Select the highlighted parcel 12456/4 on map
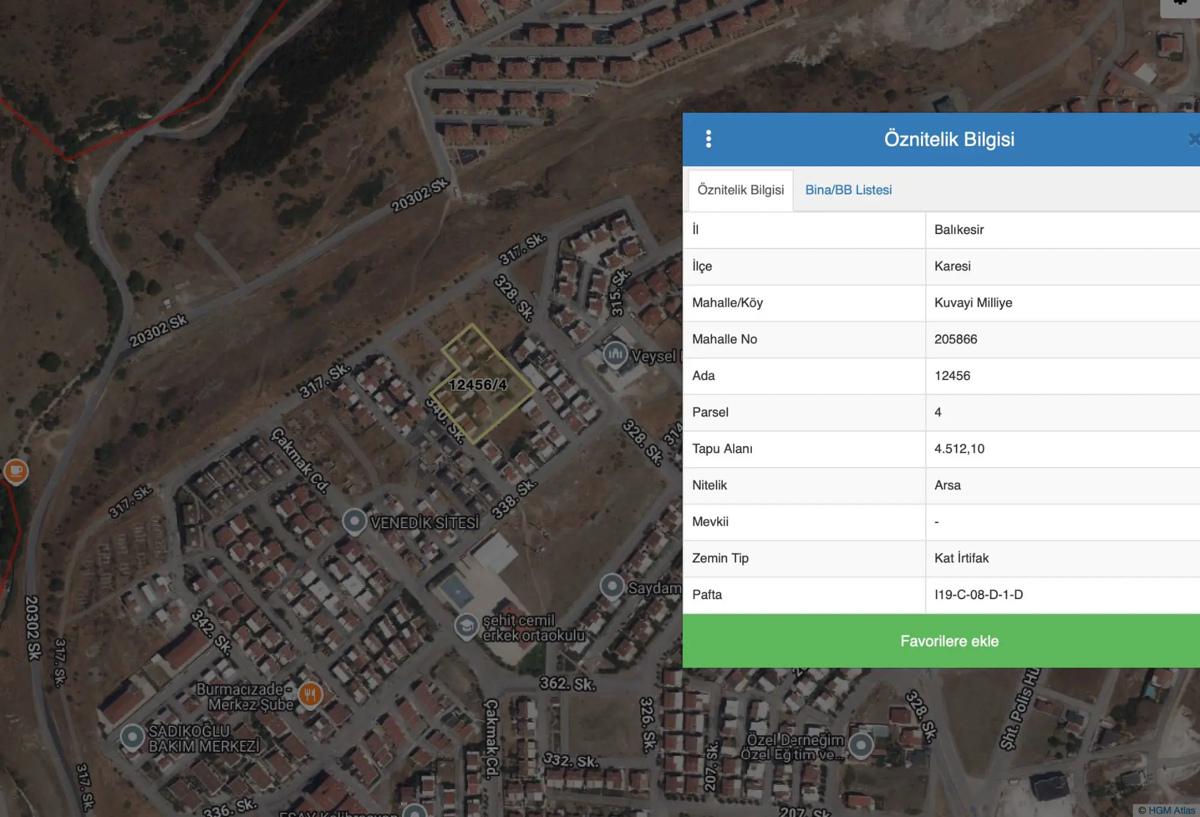The height and width of the screenshot is (817, 1200). (478, 385)
